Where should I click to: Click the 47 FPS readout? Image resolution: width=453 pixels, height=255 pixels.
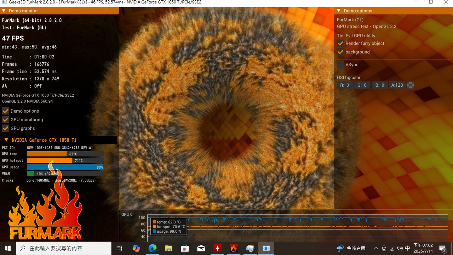tap(13, 38)
